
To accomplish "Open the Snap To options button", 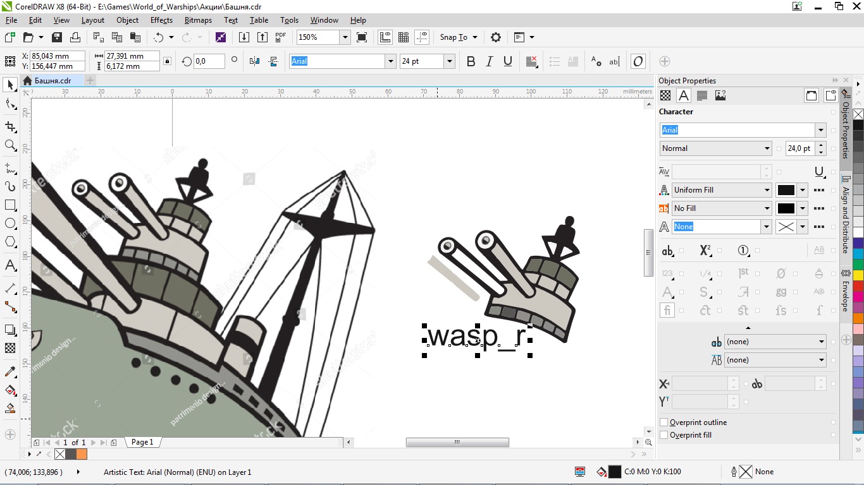I will 459,37.
